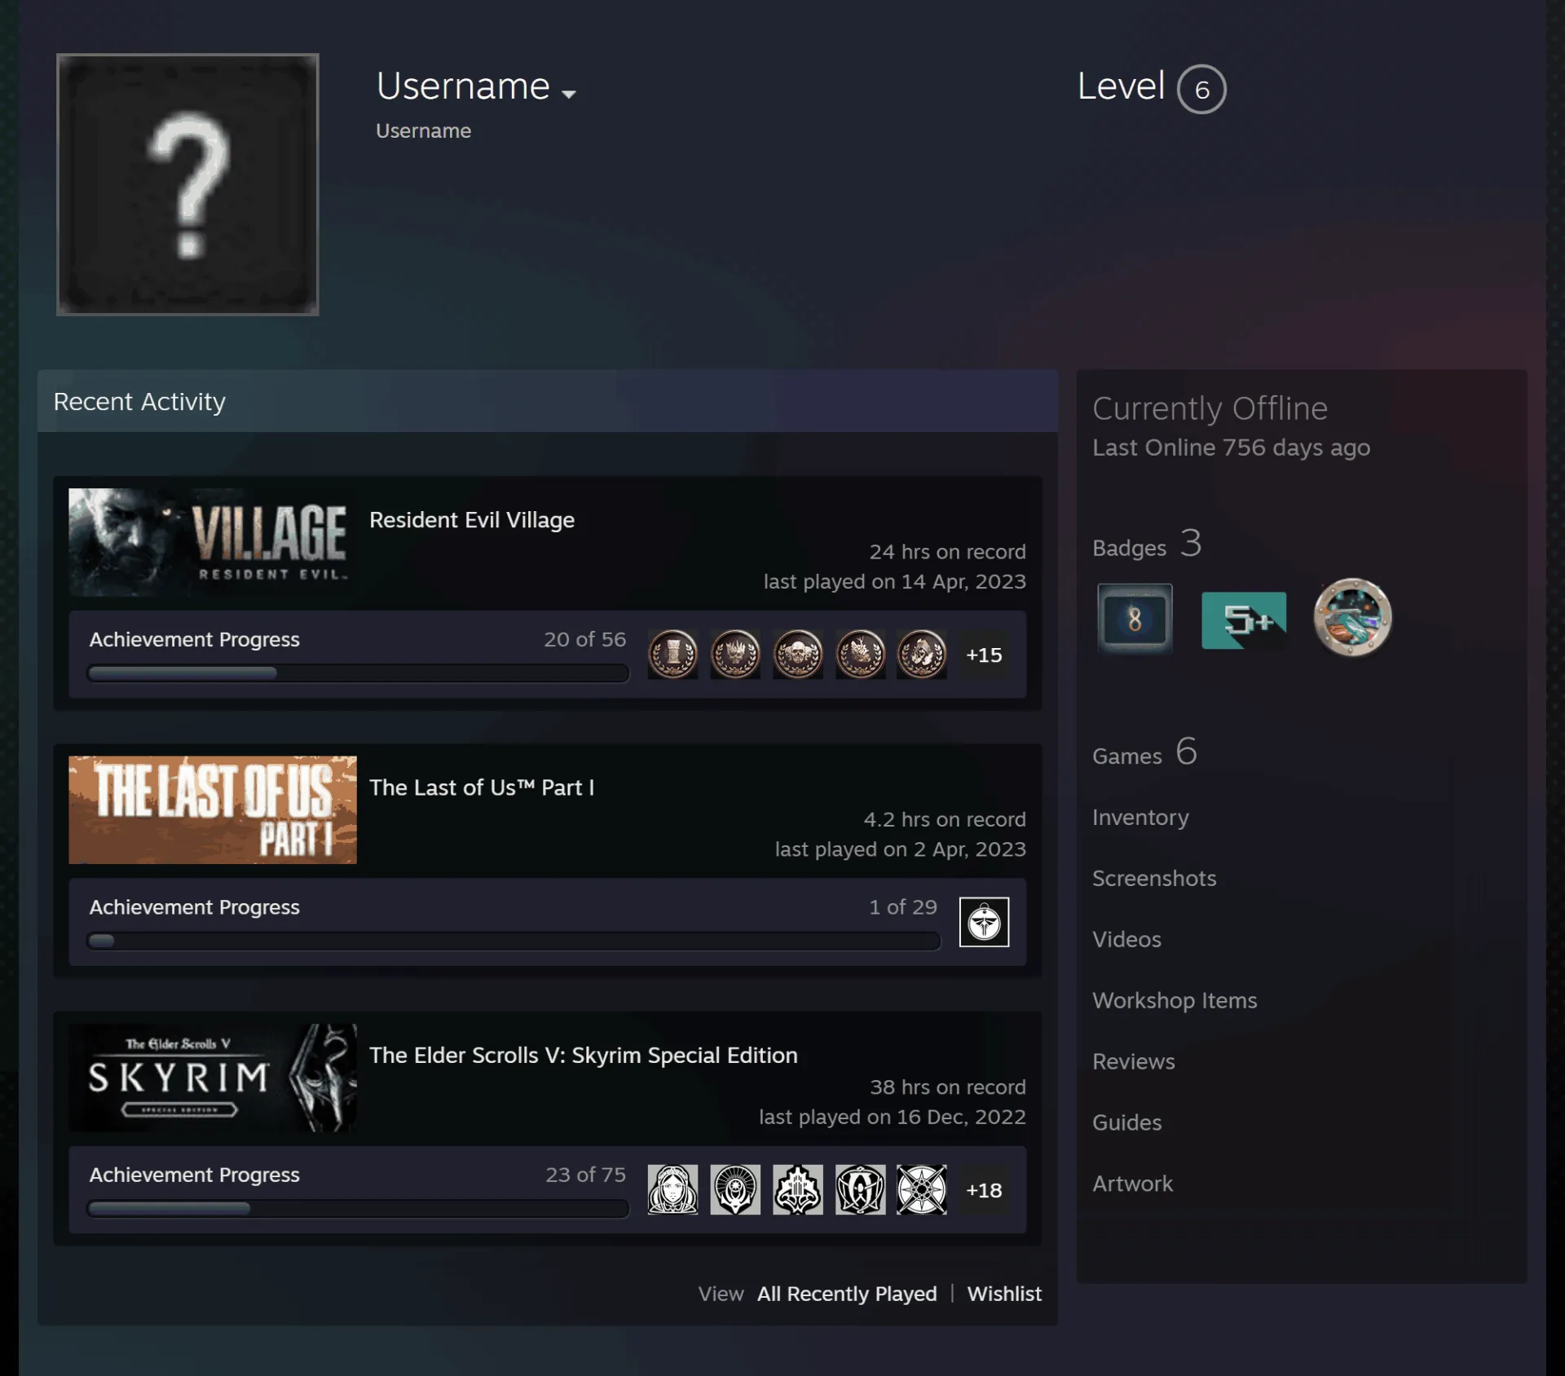Open the 5+ game collector badge
This screenshot has height=1376, width=1565.
click(1244, 620)
